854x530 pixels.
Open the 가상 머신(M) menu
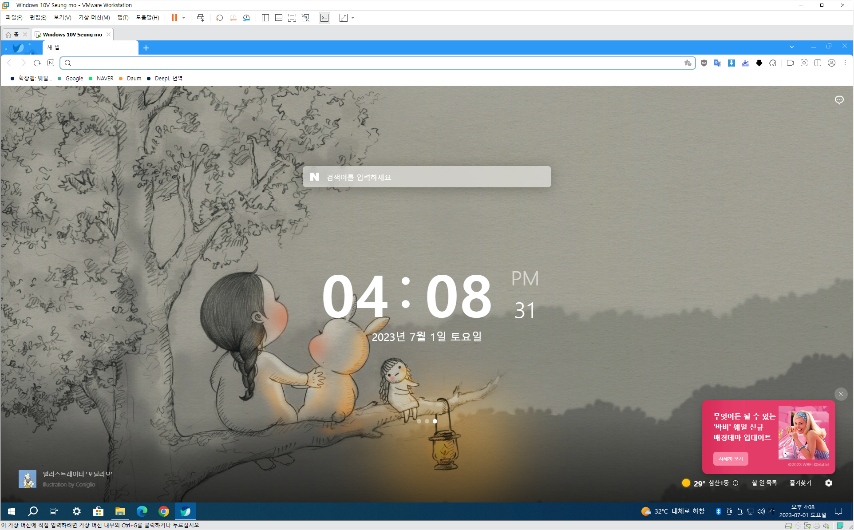[94, 18]
